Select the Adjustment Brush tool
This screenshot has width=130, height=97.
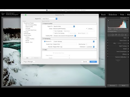tap(126, 35)
